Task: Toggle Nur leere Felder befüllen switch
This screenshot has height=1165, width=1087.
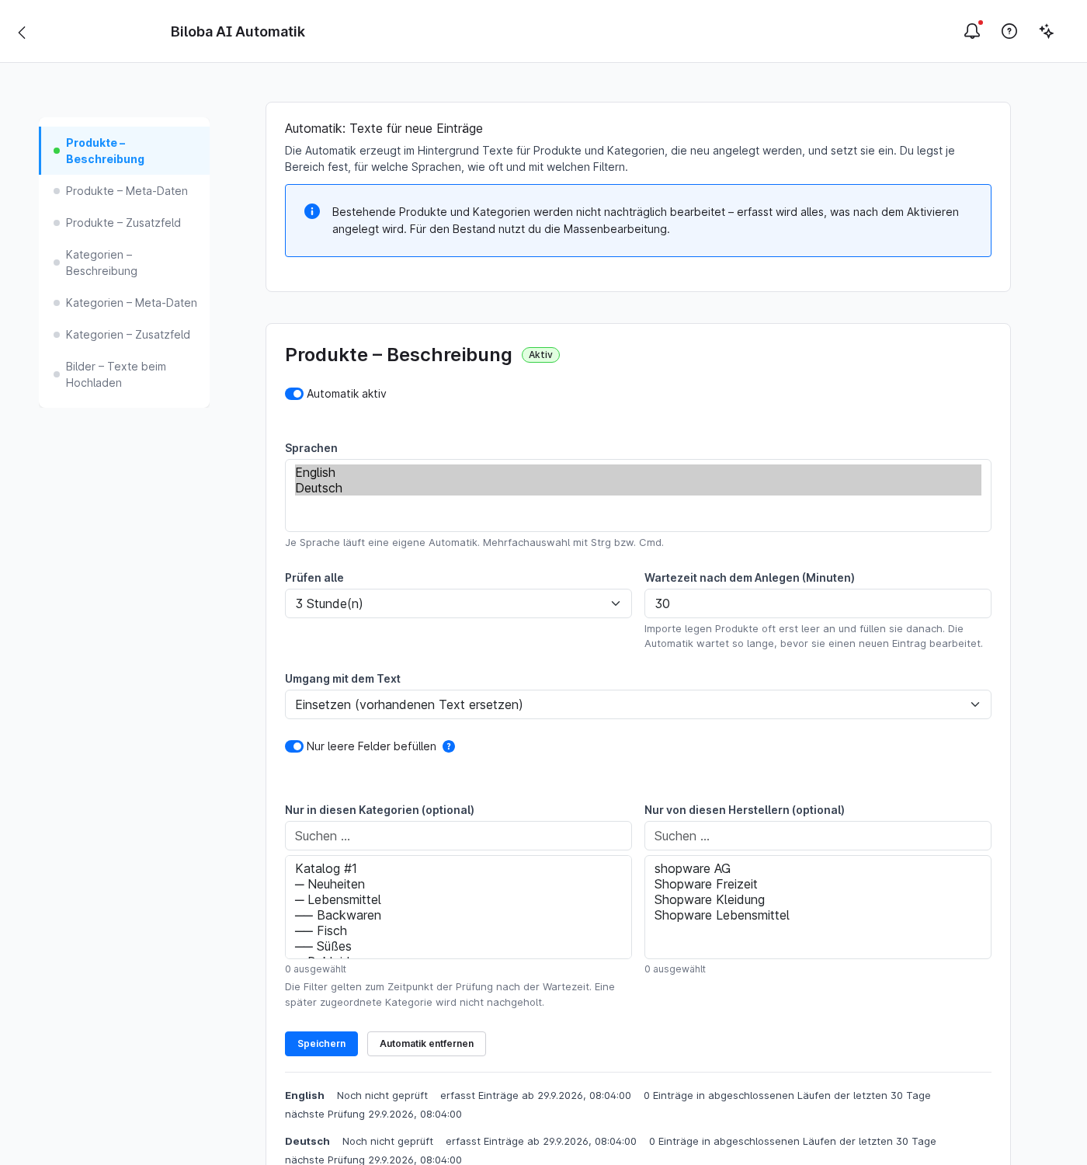Action: 294,746
